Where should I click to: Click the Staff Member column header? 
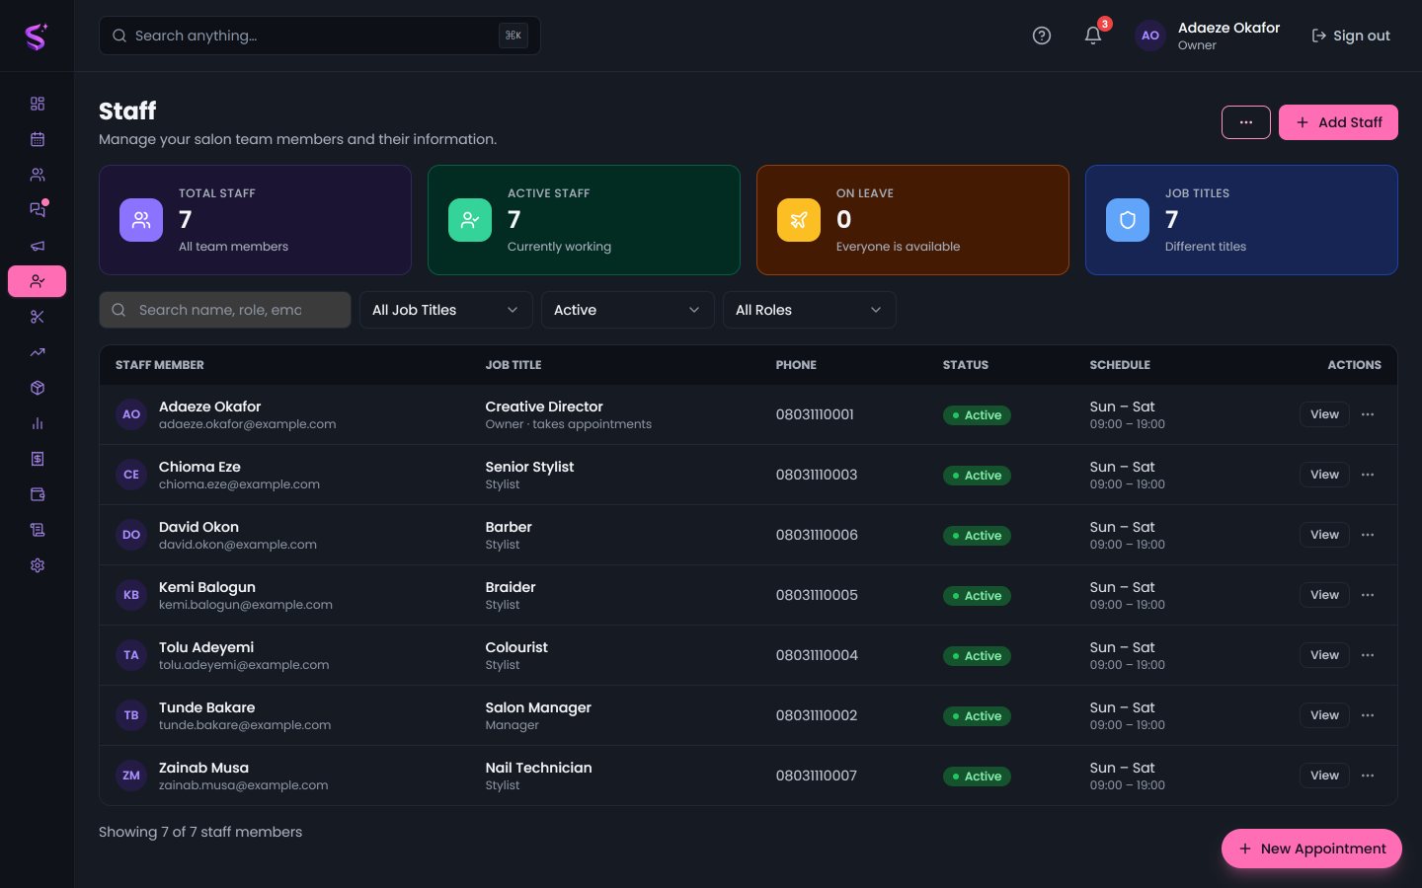pos(160,365)
